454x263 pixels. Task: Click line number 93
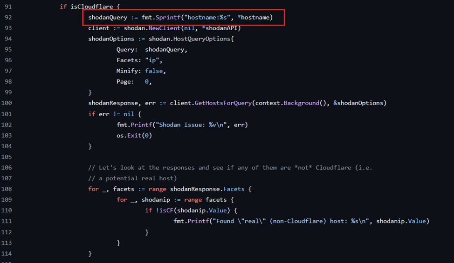tap(8, 28)
